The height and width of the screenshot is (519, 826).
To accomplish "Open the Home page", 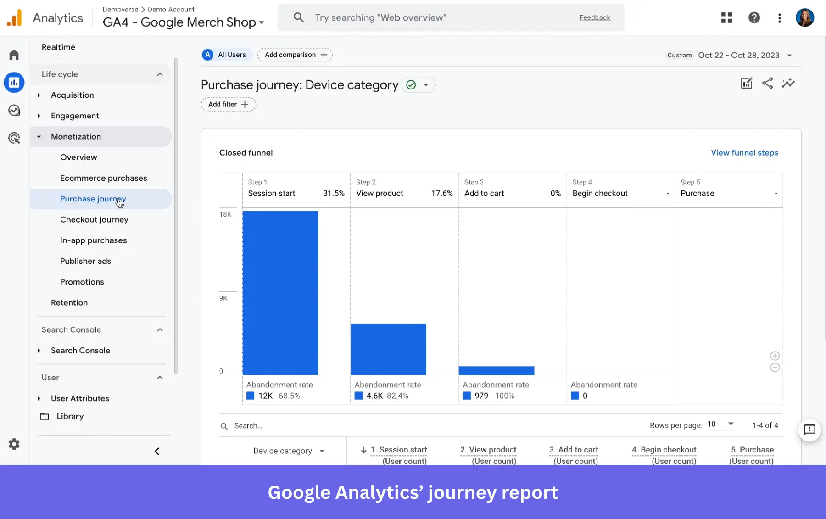I will 14,55.
